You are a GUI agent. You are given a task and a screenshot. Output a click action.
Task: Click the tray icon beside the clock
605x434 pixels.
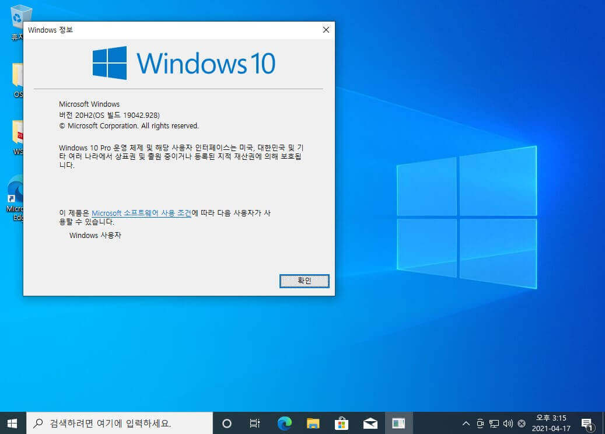pyautogui.click(x=521, y=423)
